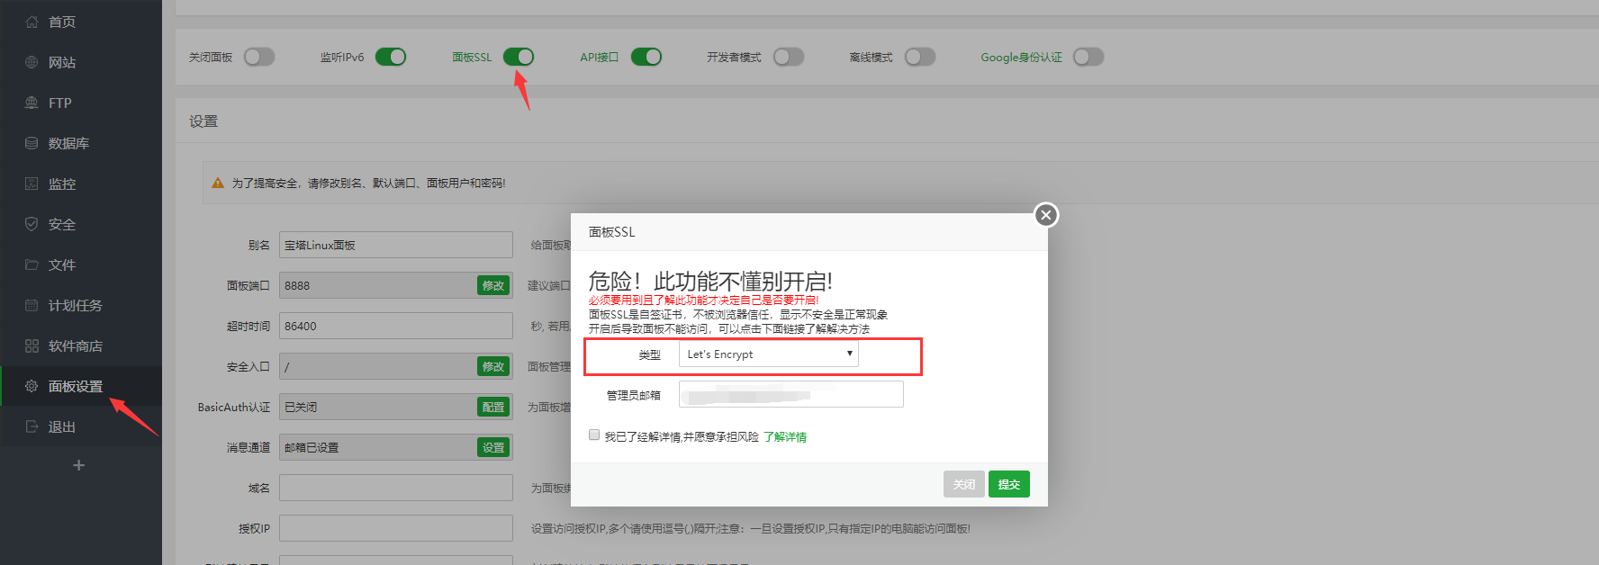
Task: Toggle the 面板SSL switch
Action: coord(519,57)
